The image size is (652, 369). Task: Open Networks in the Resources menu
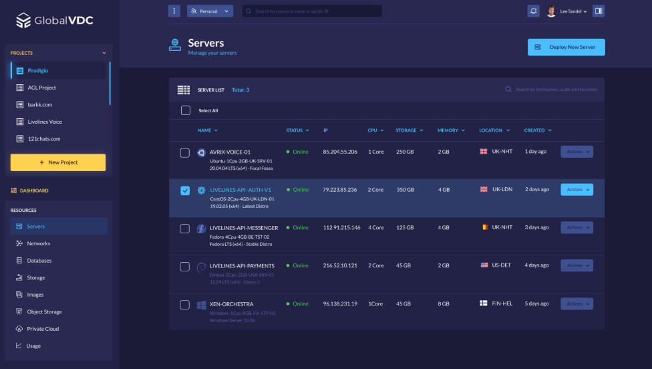(x=38, y=243)
